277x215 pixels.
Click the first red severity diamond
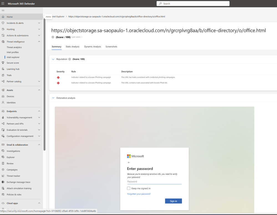(x=58, y=77)
